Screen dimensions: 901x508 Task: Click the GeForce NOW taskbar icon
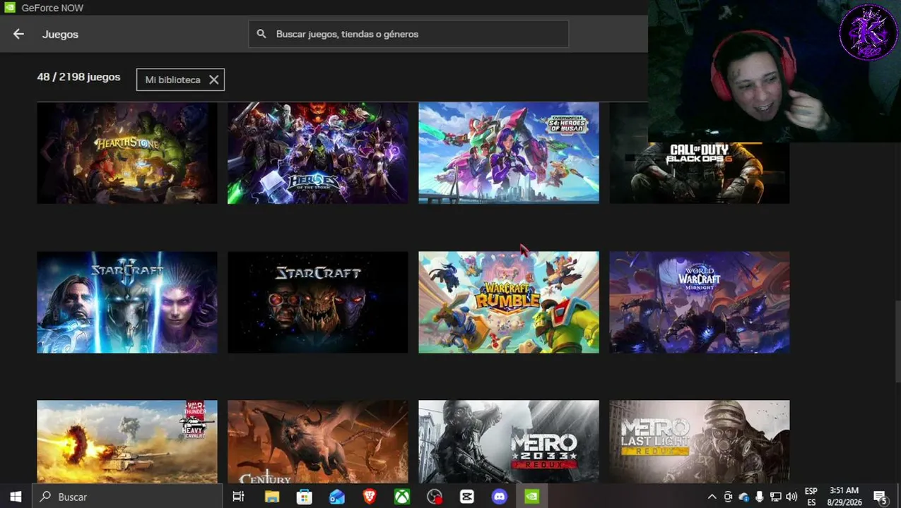pyautogui.click(x=532, y=497)
